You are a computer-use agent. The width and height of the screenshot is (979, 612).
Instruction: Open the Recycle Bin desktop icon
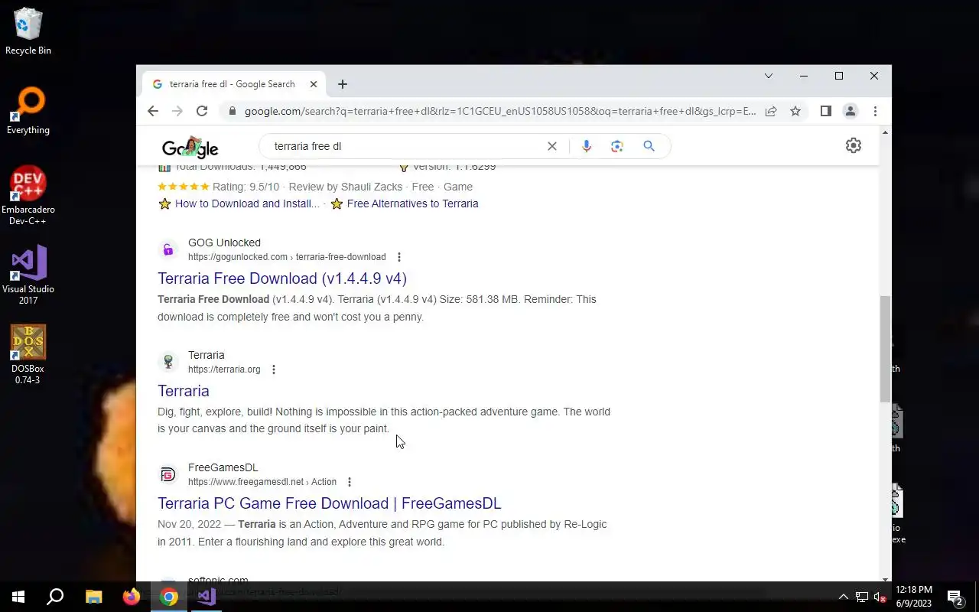(28, 31)
